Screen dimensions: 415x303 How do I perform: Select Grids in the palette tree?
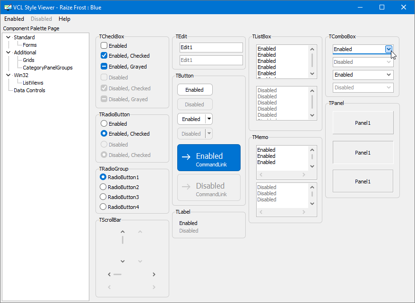click(x=28, y=60)
